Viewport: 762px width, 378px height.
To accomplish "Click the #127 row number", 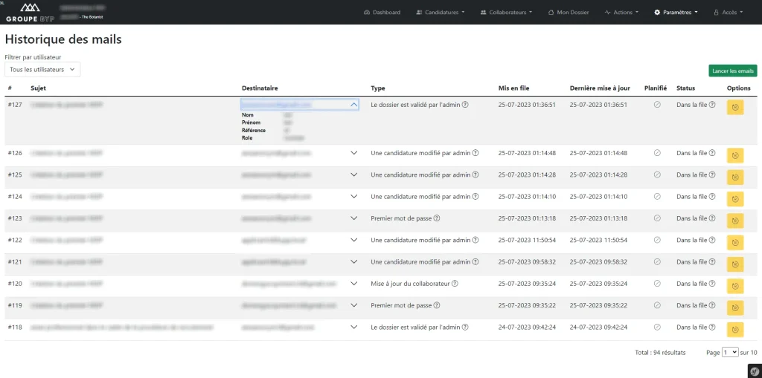I will [x=15, y=104].
